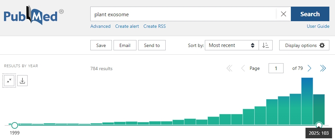This screenshot has width=335, height=140.
Task: Toggle the sort order direction icon
Action: [266, 45]
